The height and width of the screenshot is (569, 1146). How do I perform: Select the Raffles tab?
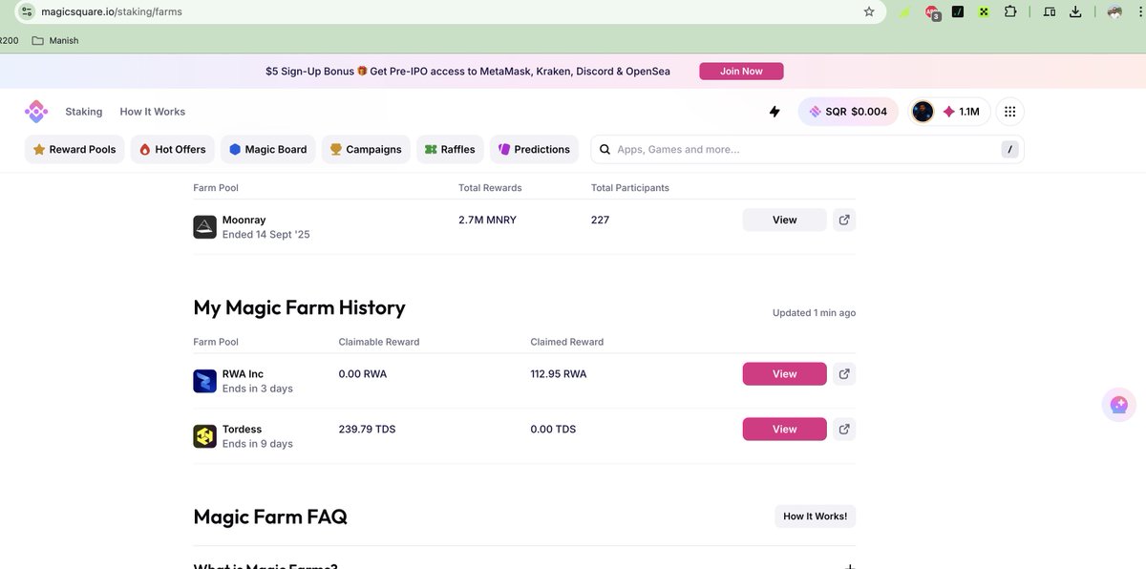(451, 149)
